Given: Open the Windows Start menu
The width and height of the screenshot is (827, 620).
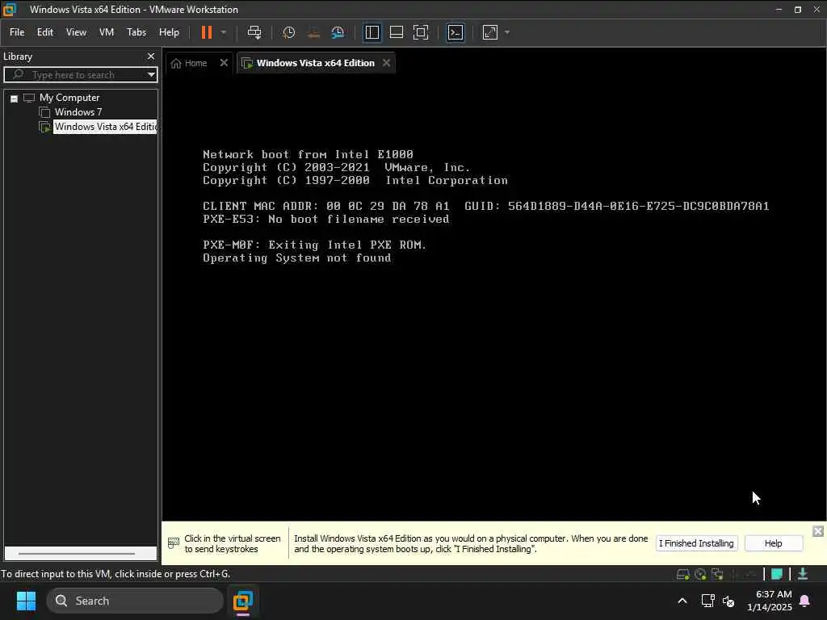Looking at the screenshot, I should [x=26, y=601].
